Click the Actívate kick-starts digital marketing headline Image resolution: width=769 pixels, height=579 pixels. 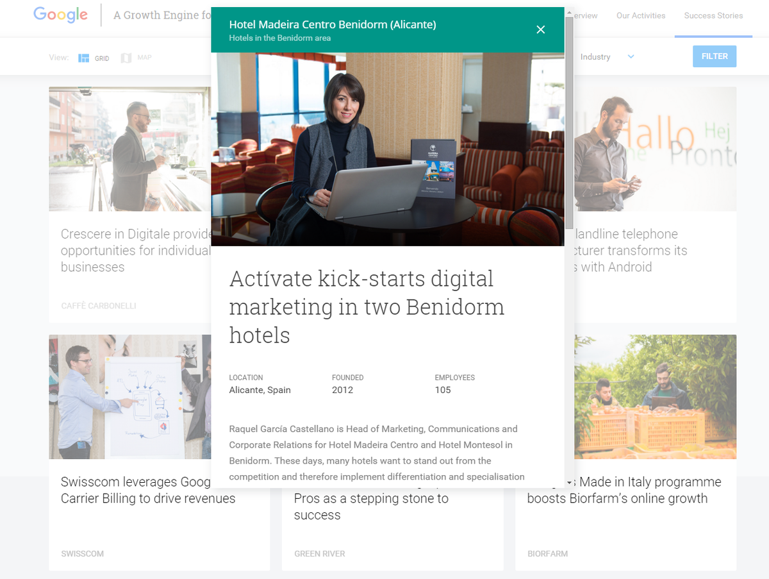367,306
